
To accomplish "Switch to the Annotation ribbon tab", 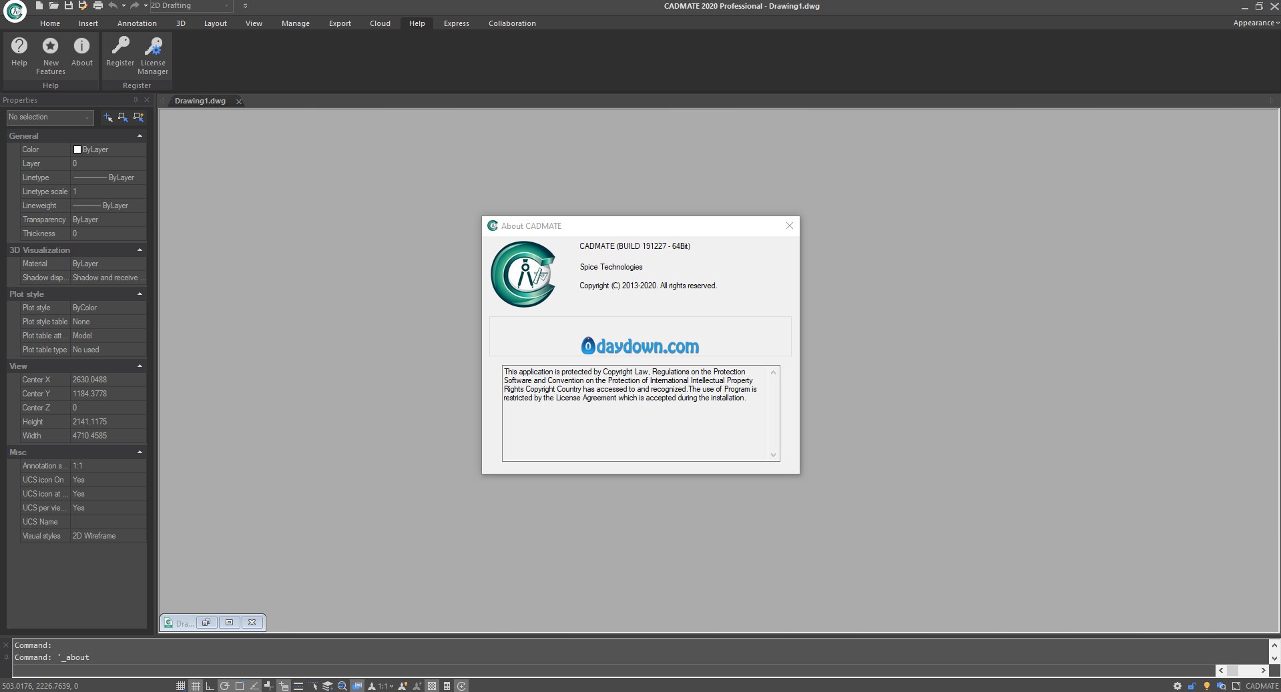I will coord(137,23).
